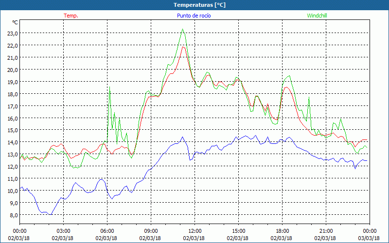The width and height of the screenshot is (389, 243).
Task: Click the 14,0 y-axis value
Action: [x=13, y=142]
